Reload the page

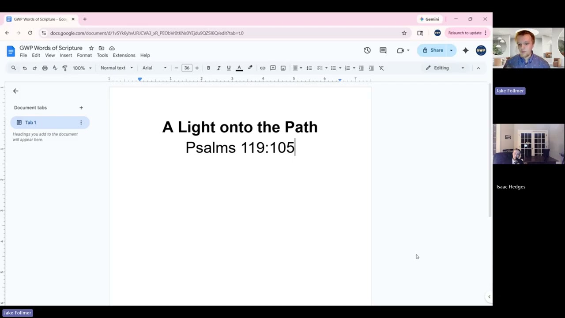coord(30,33)
